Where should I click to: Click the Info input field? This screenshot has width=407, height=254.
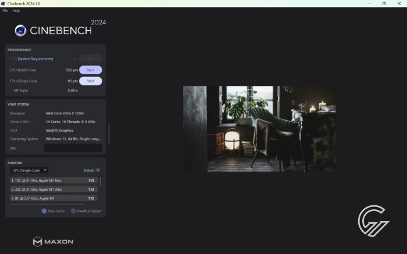tap(73, 148)
